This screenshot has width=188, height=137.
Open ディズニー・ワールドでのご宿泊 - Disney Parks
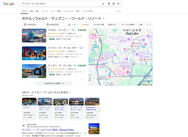(x=48, y=130)
